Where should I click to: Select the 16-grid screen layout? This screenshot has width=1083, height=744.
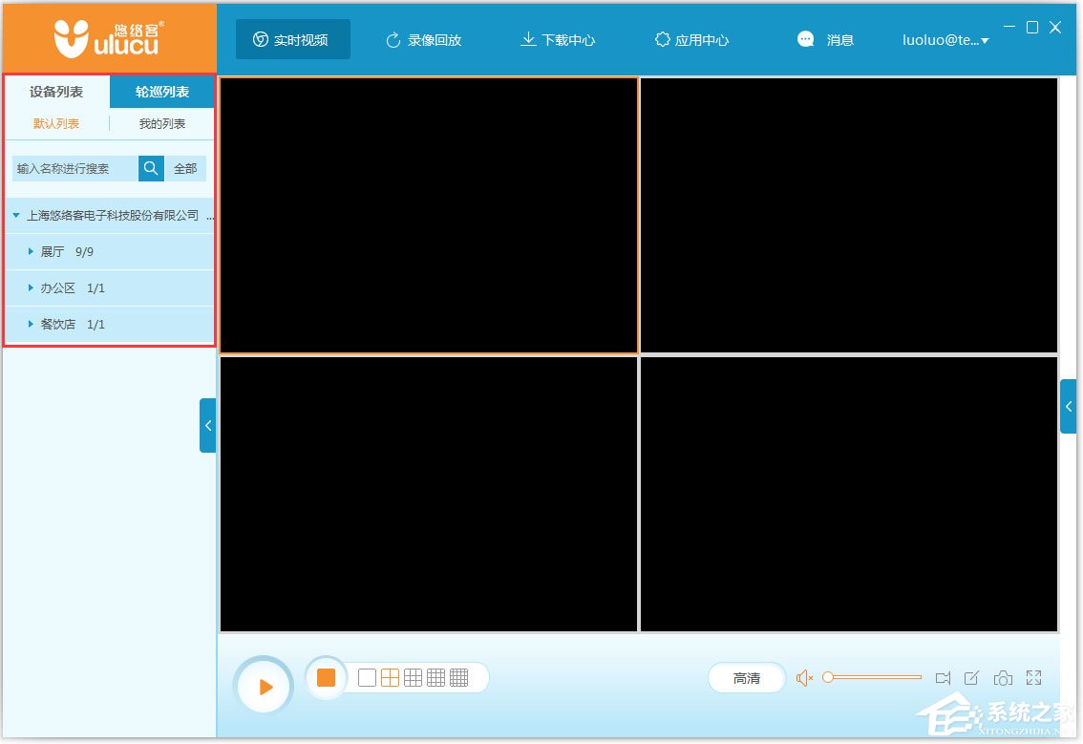tap(435, 677)
